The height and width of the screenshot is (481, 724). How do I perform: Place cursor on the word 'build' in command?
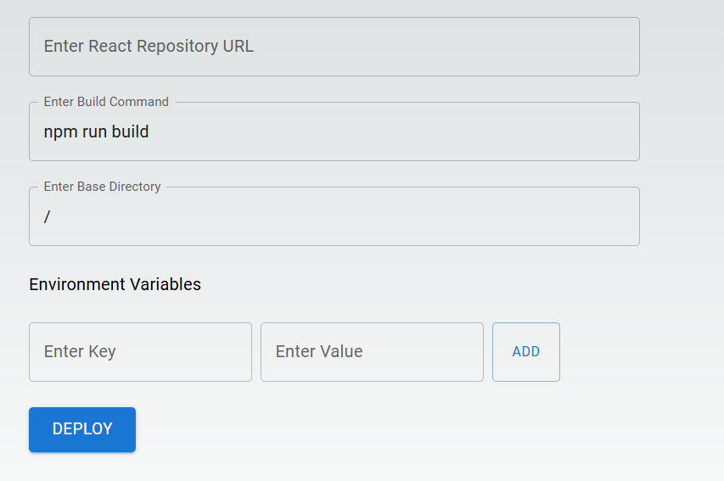pyautogui.click(x=130, y=132)
